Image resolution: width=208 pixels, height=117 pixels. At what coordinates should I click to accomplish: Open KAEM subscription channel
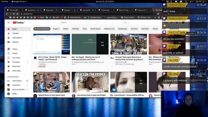[x=18, y=94]
